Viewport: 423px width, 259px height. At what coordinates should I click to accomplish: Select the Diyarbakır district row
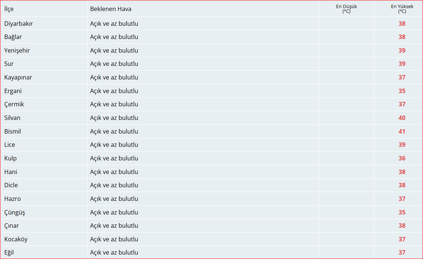(212, 24)
